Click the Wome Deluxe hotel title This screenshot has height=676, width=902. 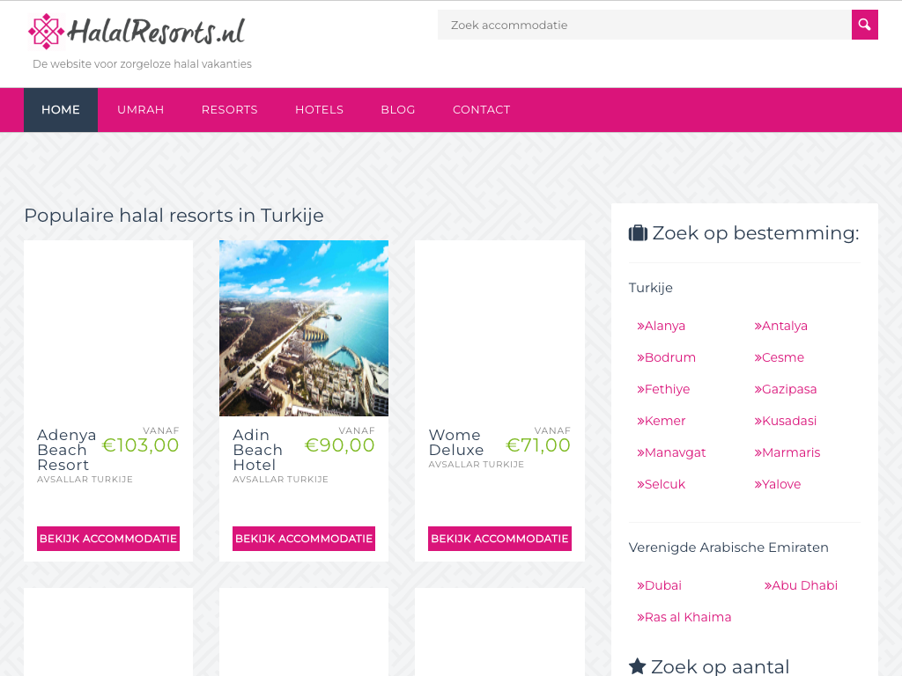pos(455,442)
